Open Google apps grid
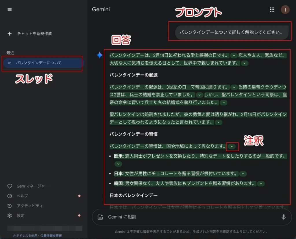Image resolution: width=296 pixels, height=239 pixels. (x=272, y=10)
